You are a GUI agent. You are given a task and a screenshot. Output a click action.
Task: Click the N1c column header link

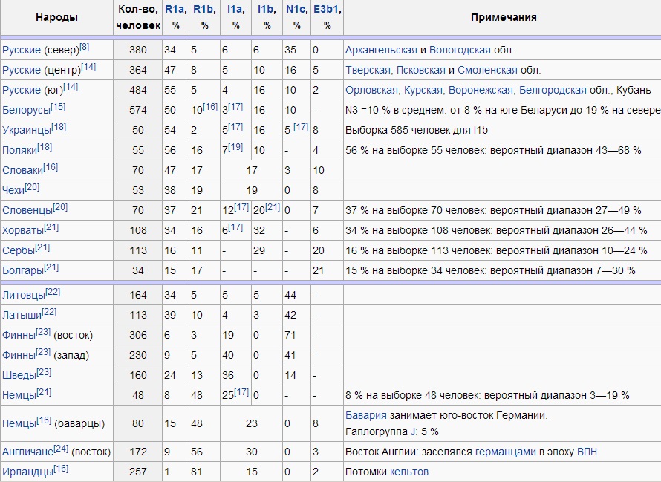click(296, 9)
